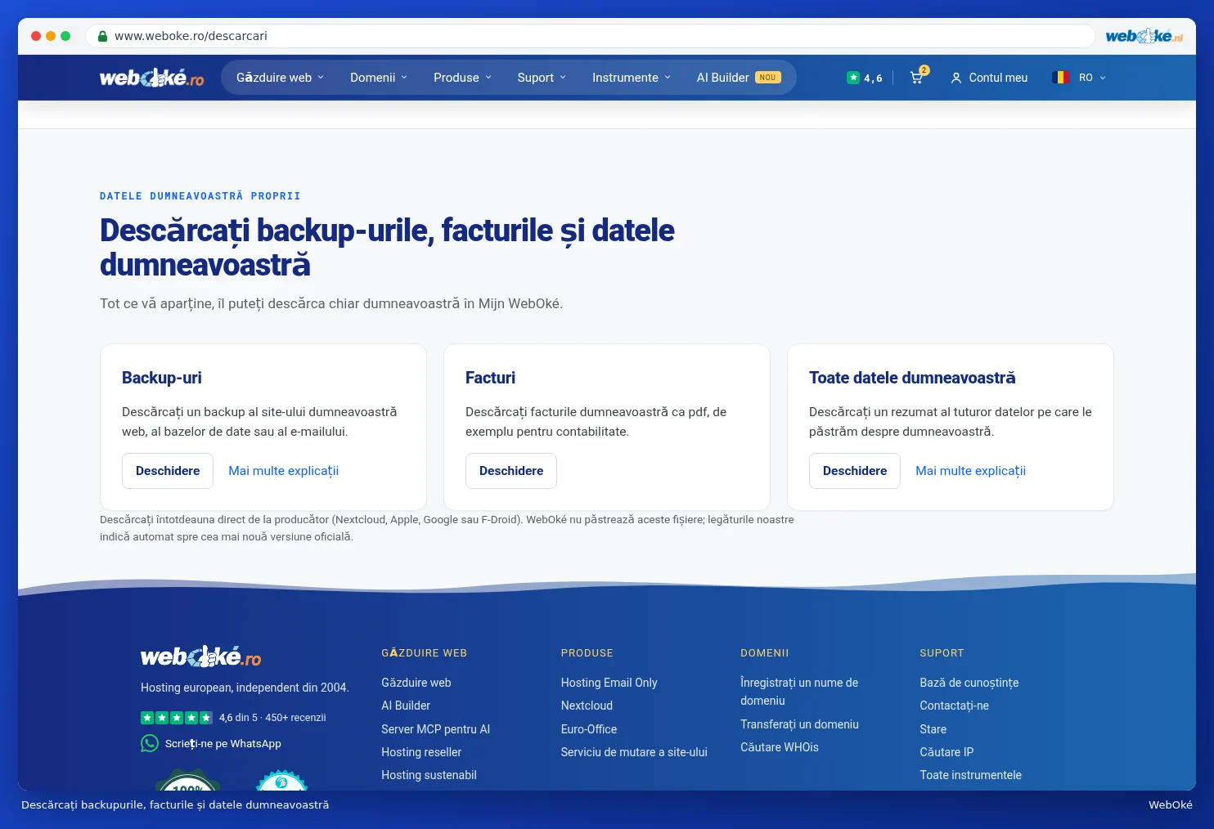Click Deschidere in Toate datele dumneavoastră card
1214x829 pixels.
(855, 471)
